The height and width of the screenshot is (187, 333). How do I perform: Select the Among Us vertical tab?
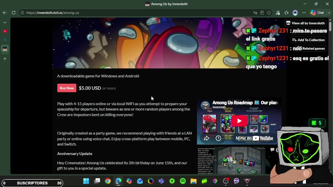pos(5,49)
